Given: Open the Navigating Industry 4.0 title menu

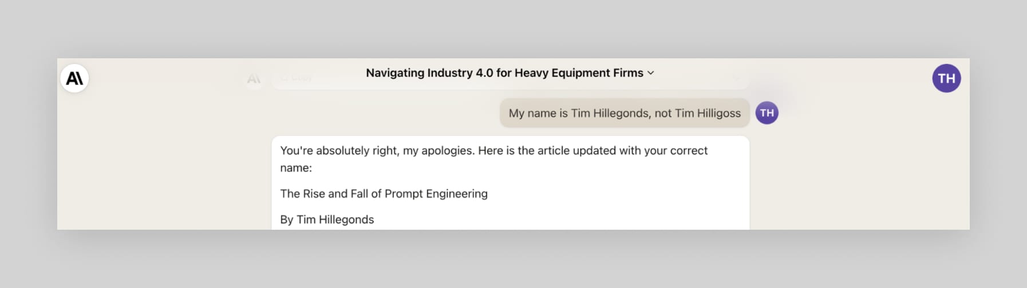Looking at the screenshot, I should tap(509, 73).
